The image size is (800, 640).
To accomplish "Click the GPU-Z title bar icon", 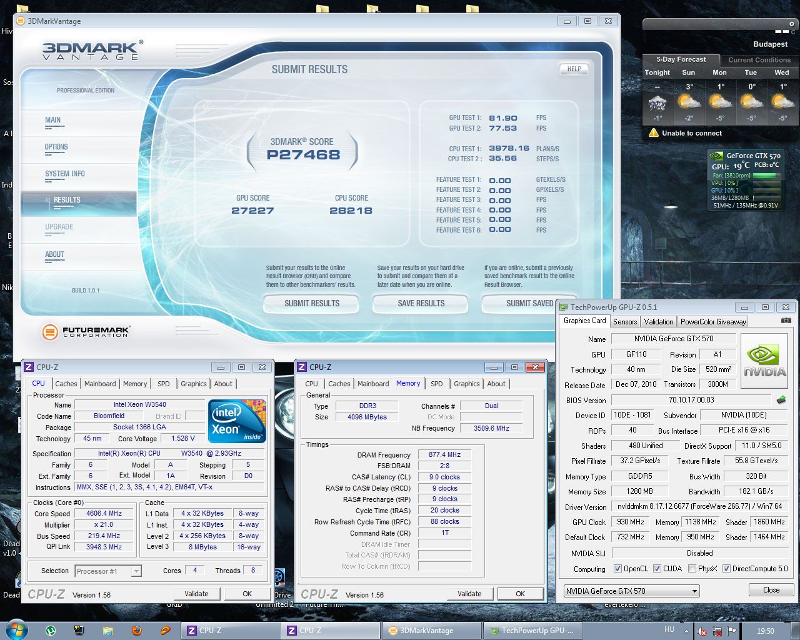I will pos(564,307).
